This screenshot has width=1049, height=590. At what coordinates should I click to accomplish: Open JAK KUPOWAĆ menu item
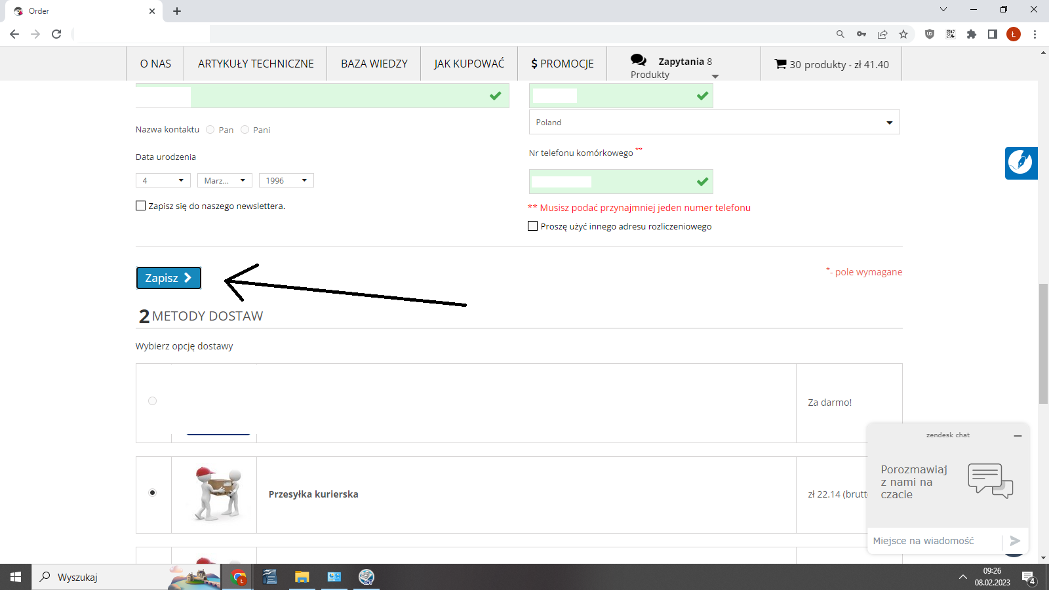(469, 64)
